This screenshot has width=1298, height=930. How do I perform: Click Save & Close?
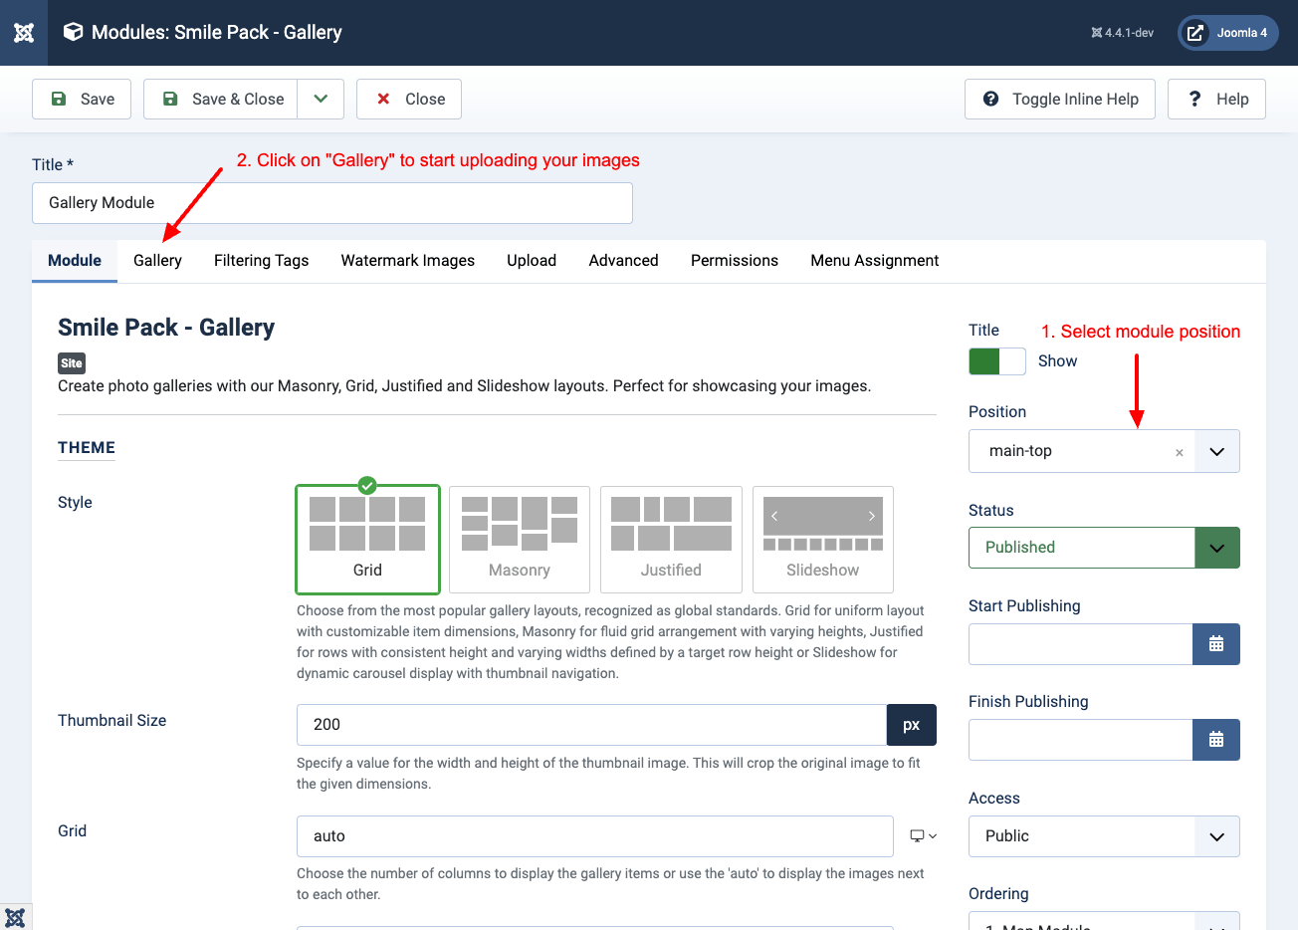coord(220,99)
